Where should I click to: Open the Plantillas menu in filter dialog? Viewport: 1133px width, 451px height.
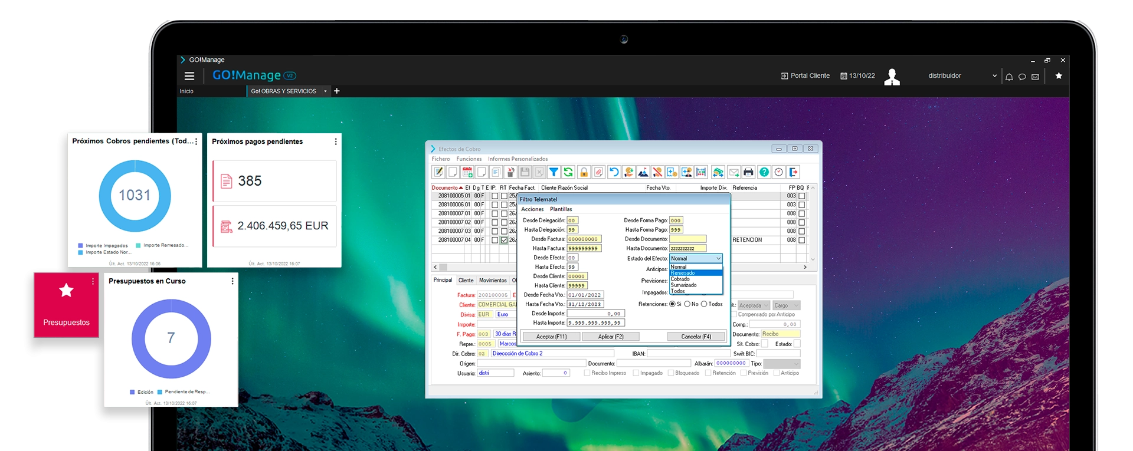point(561,209)
